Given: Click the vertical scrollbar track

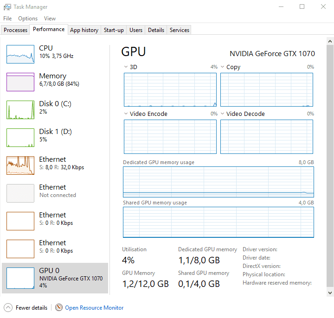Looking at the screenshot, I should pyautogui.click(x=330, y=166).
